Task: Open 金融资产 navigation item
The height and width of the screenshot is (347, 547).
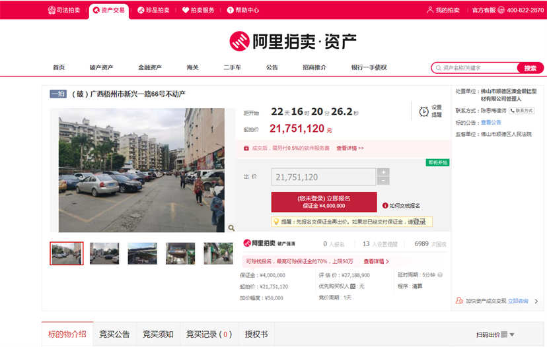Action: point(150,67)
